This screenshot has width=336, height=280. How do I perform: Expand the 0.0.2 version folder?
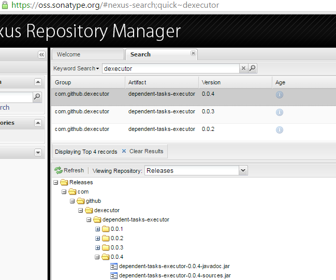click(97, 239)
